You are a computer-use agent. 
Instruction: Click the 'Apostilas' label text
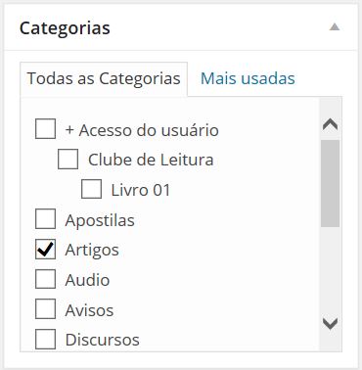point(100,220)
